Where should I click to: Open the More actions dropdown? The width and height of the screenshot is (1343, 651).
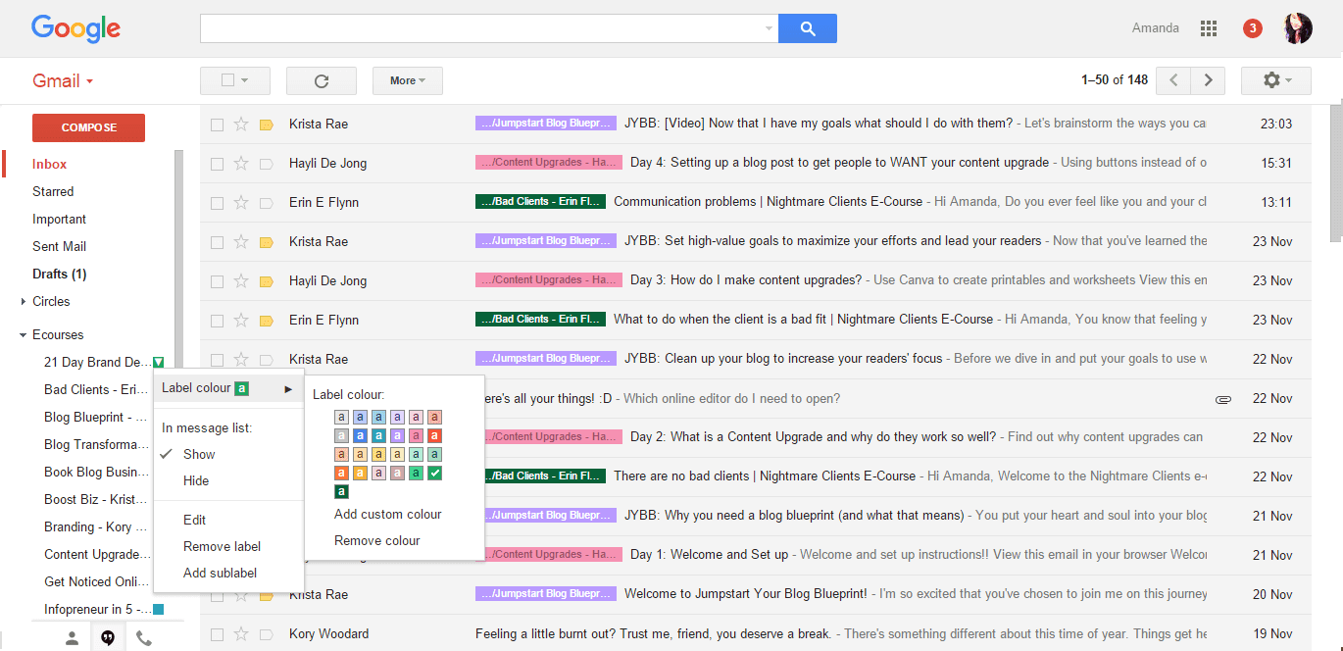pyautogui.click(x=408, y=80)
